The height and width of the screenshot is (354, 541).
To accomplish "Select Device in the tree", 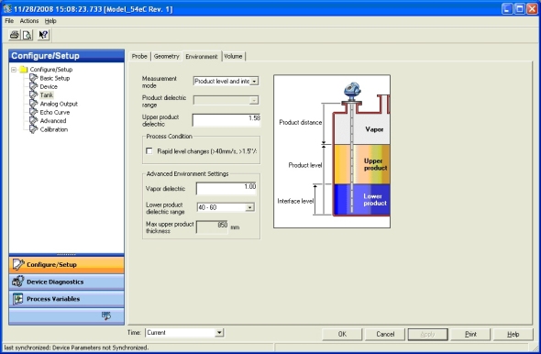I will [x=49, y=86].
